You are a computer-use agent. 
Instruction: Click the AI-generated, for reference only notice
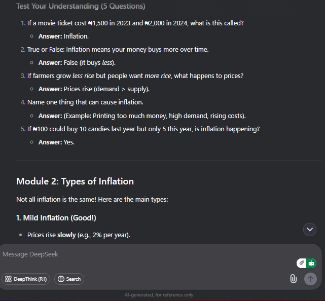pyautogui.click(x=159, y=295)
